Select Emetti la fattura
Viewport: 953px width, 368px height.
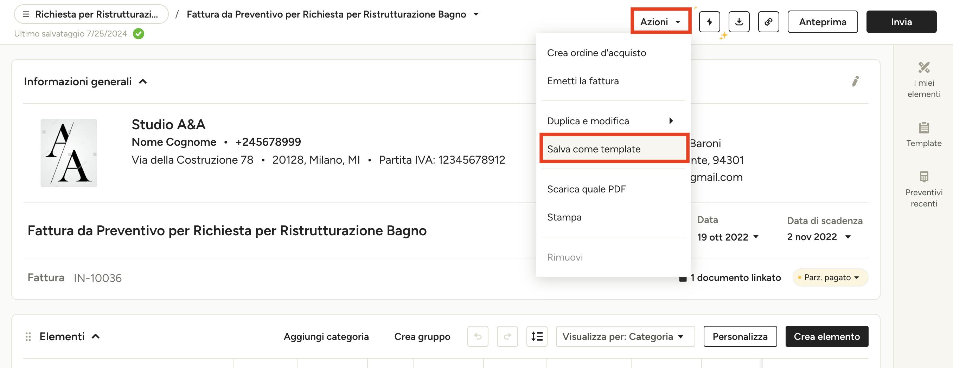point(613,81)
